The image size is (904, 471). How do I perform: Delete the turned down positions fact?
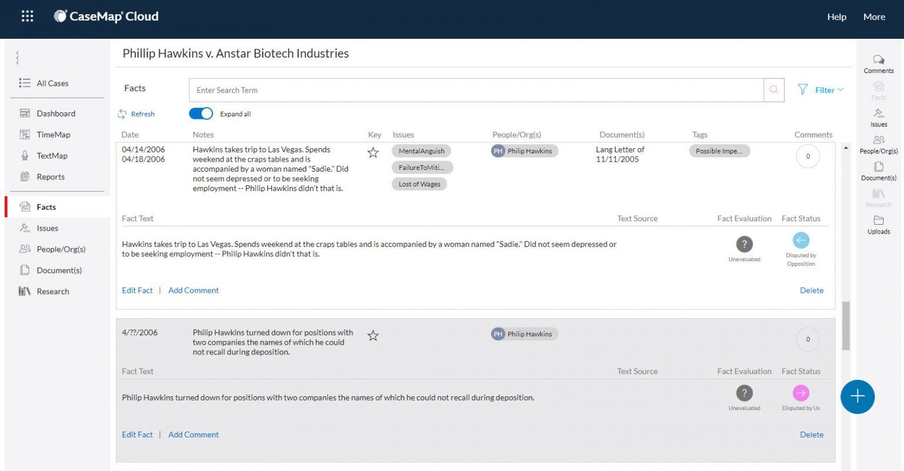(811, 435)
